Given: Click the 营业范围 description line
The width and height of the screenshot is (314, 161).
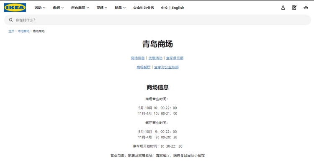Looking at the screenshot, I should [x=157, y=156].
